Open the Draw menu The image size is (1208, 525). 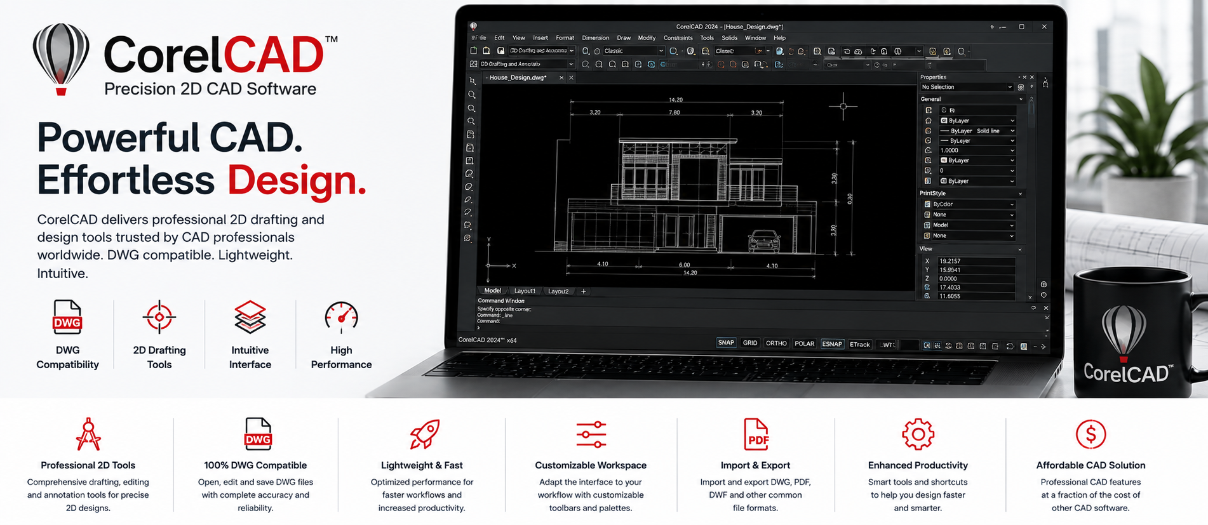click(624, 38)
